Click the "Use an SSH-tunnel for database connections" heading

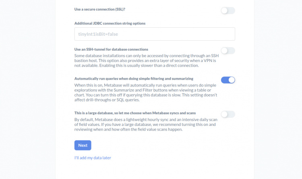click(112, 49)
